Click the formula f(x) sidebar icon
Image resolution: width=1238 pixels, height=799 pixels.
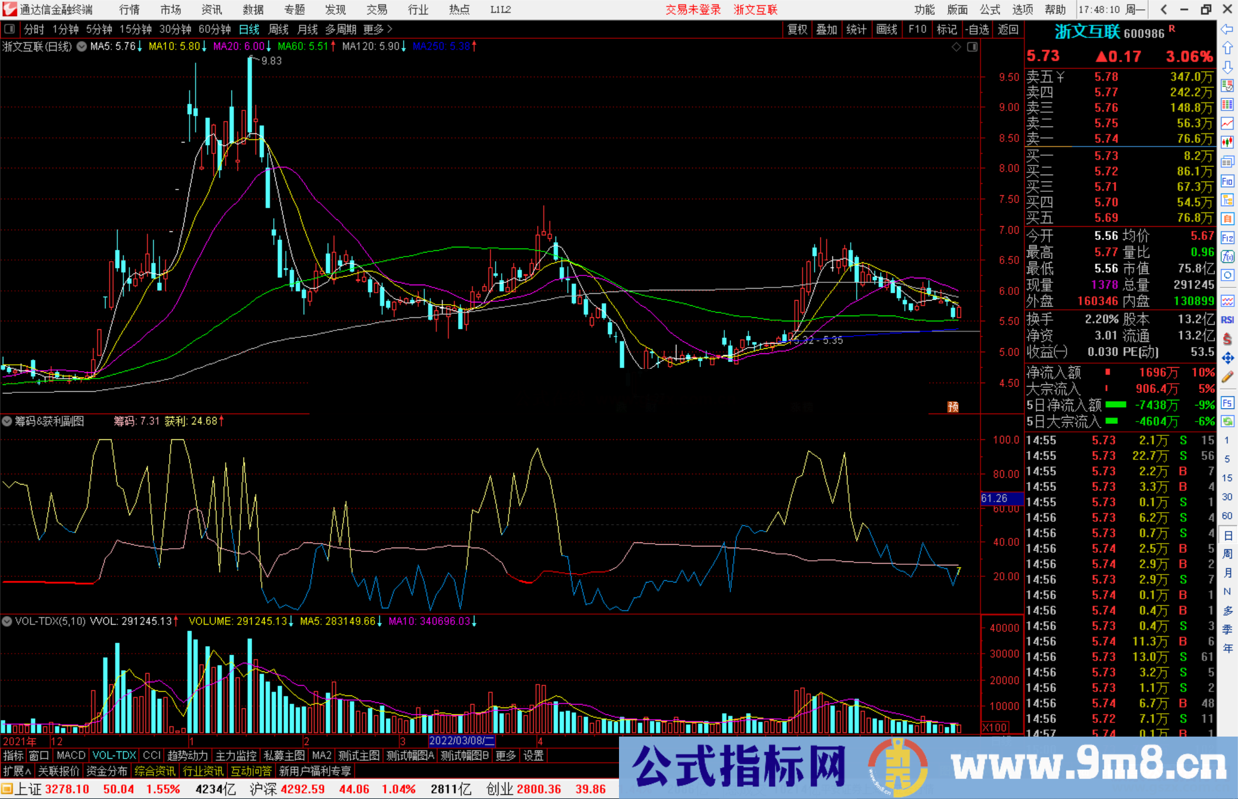1227,256
